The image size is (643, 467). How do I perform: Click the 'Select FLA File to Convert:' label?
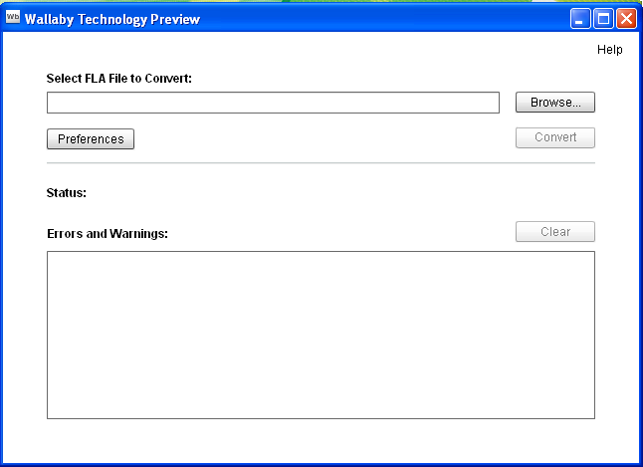[x=118, y=79]
